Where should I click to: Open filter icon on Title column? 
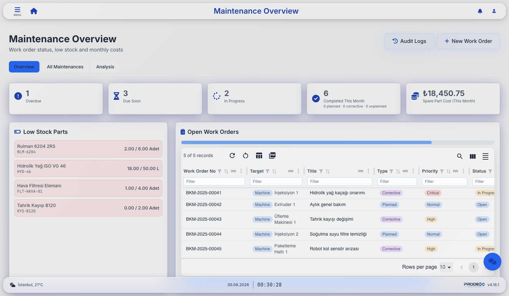click(x=321, y=171)
